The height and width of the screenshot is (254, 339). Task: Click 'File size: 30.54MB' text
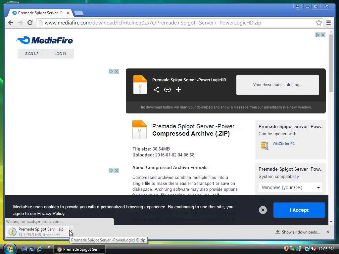point(151,149)
